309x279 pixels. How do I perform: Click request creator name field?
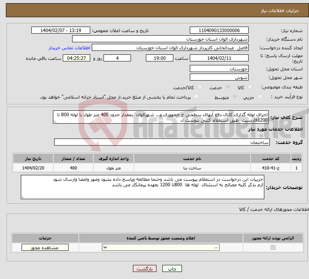coord(170,48)
